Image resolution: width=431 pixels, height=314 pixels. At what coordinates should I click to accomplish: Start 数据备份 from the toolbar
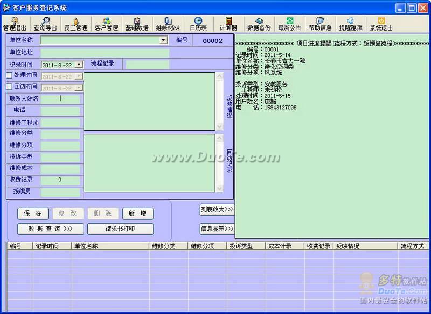[x=259, y=24]
